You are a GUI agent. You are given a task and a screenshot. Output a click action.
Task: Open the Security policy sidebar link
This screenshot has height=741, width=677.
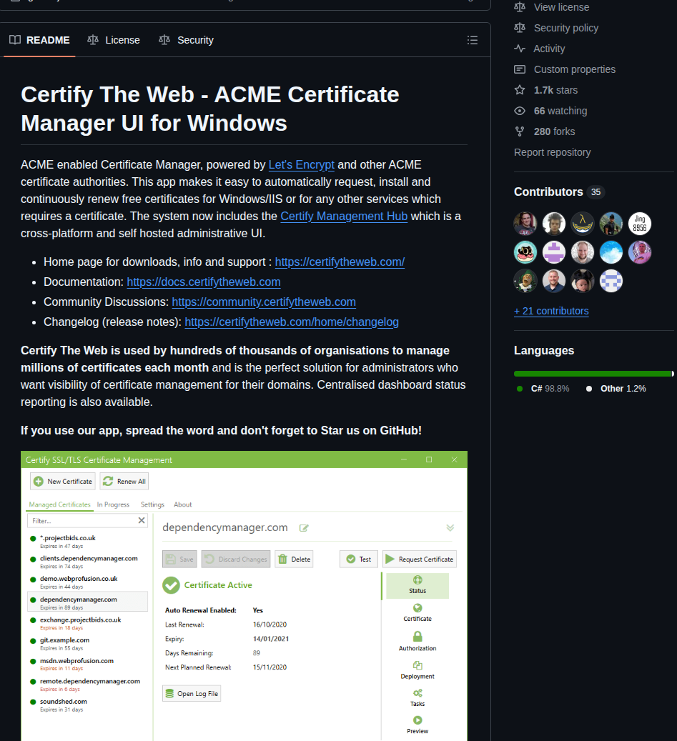(x=566, y=28)
